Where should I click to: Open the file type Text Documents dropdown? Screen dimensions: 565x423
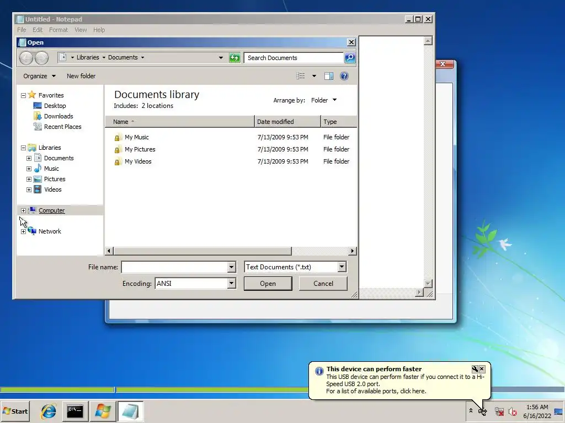click(342, 267)
